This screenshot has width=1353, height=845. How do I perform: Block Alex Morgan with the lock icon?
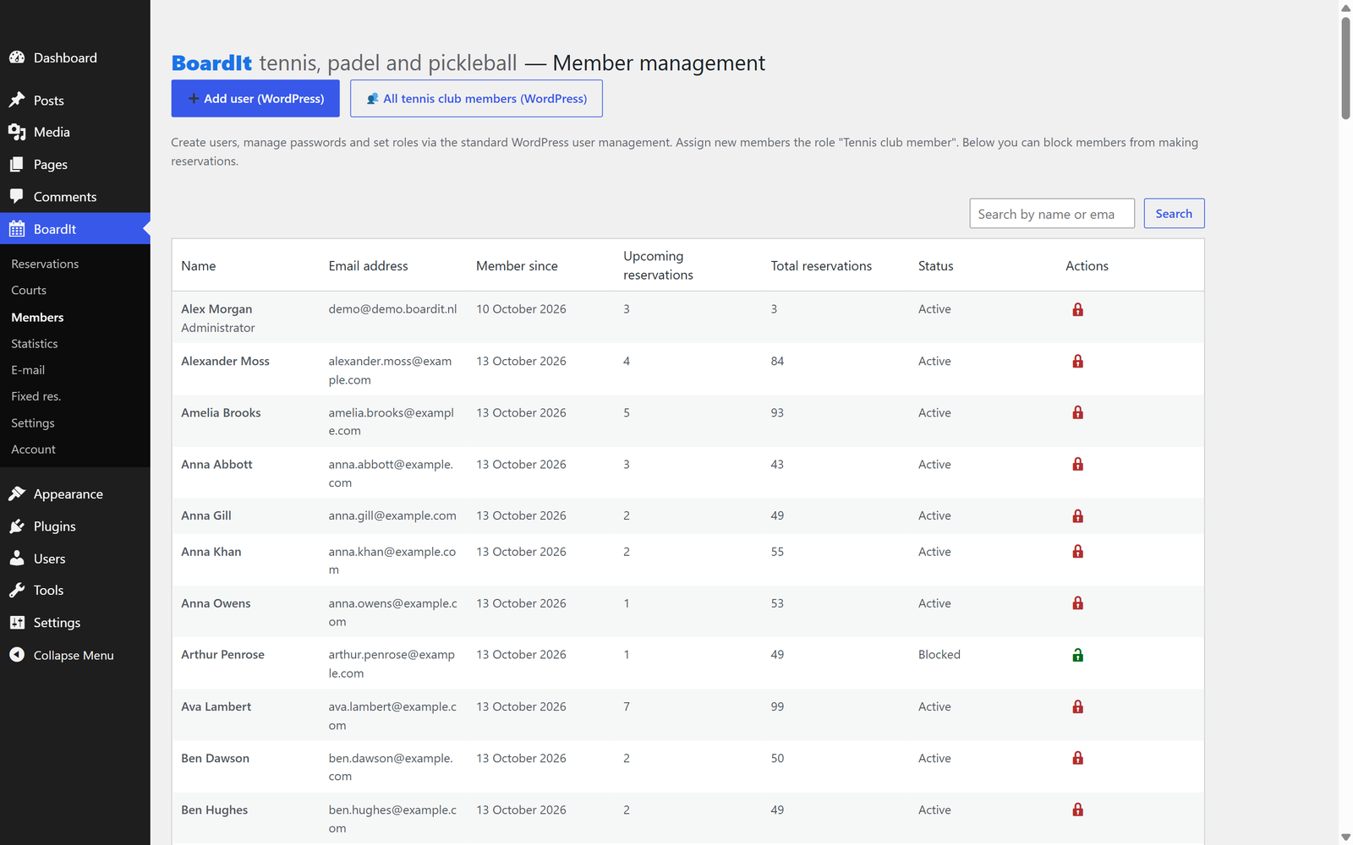coord(1077,309)
